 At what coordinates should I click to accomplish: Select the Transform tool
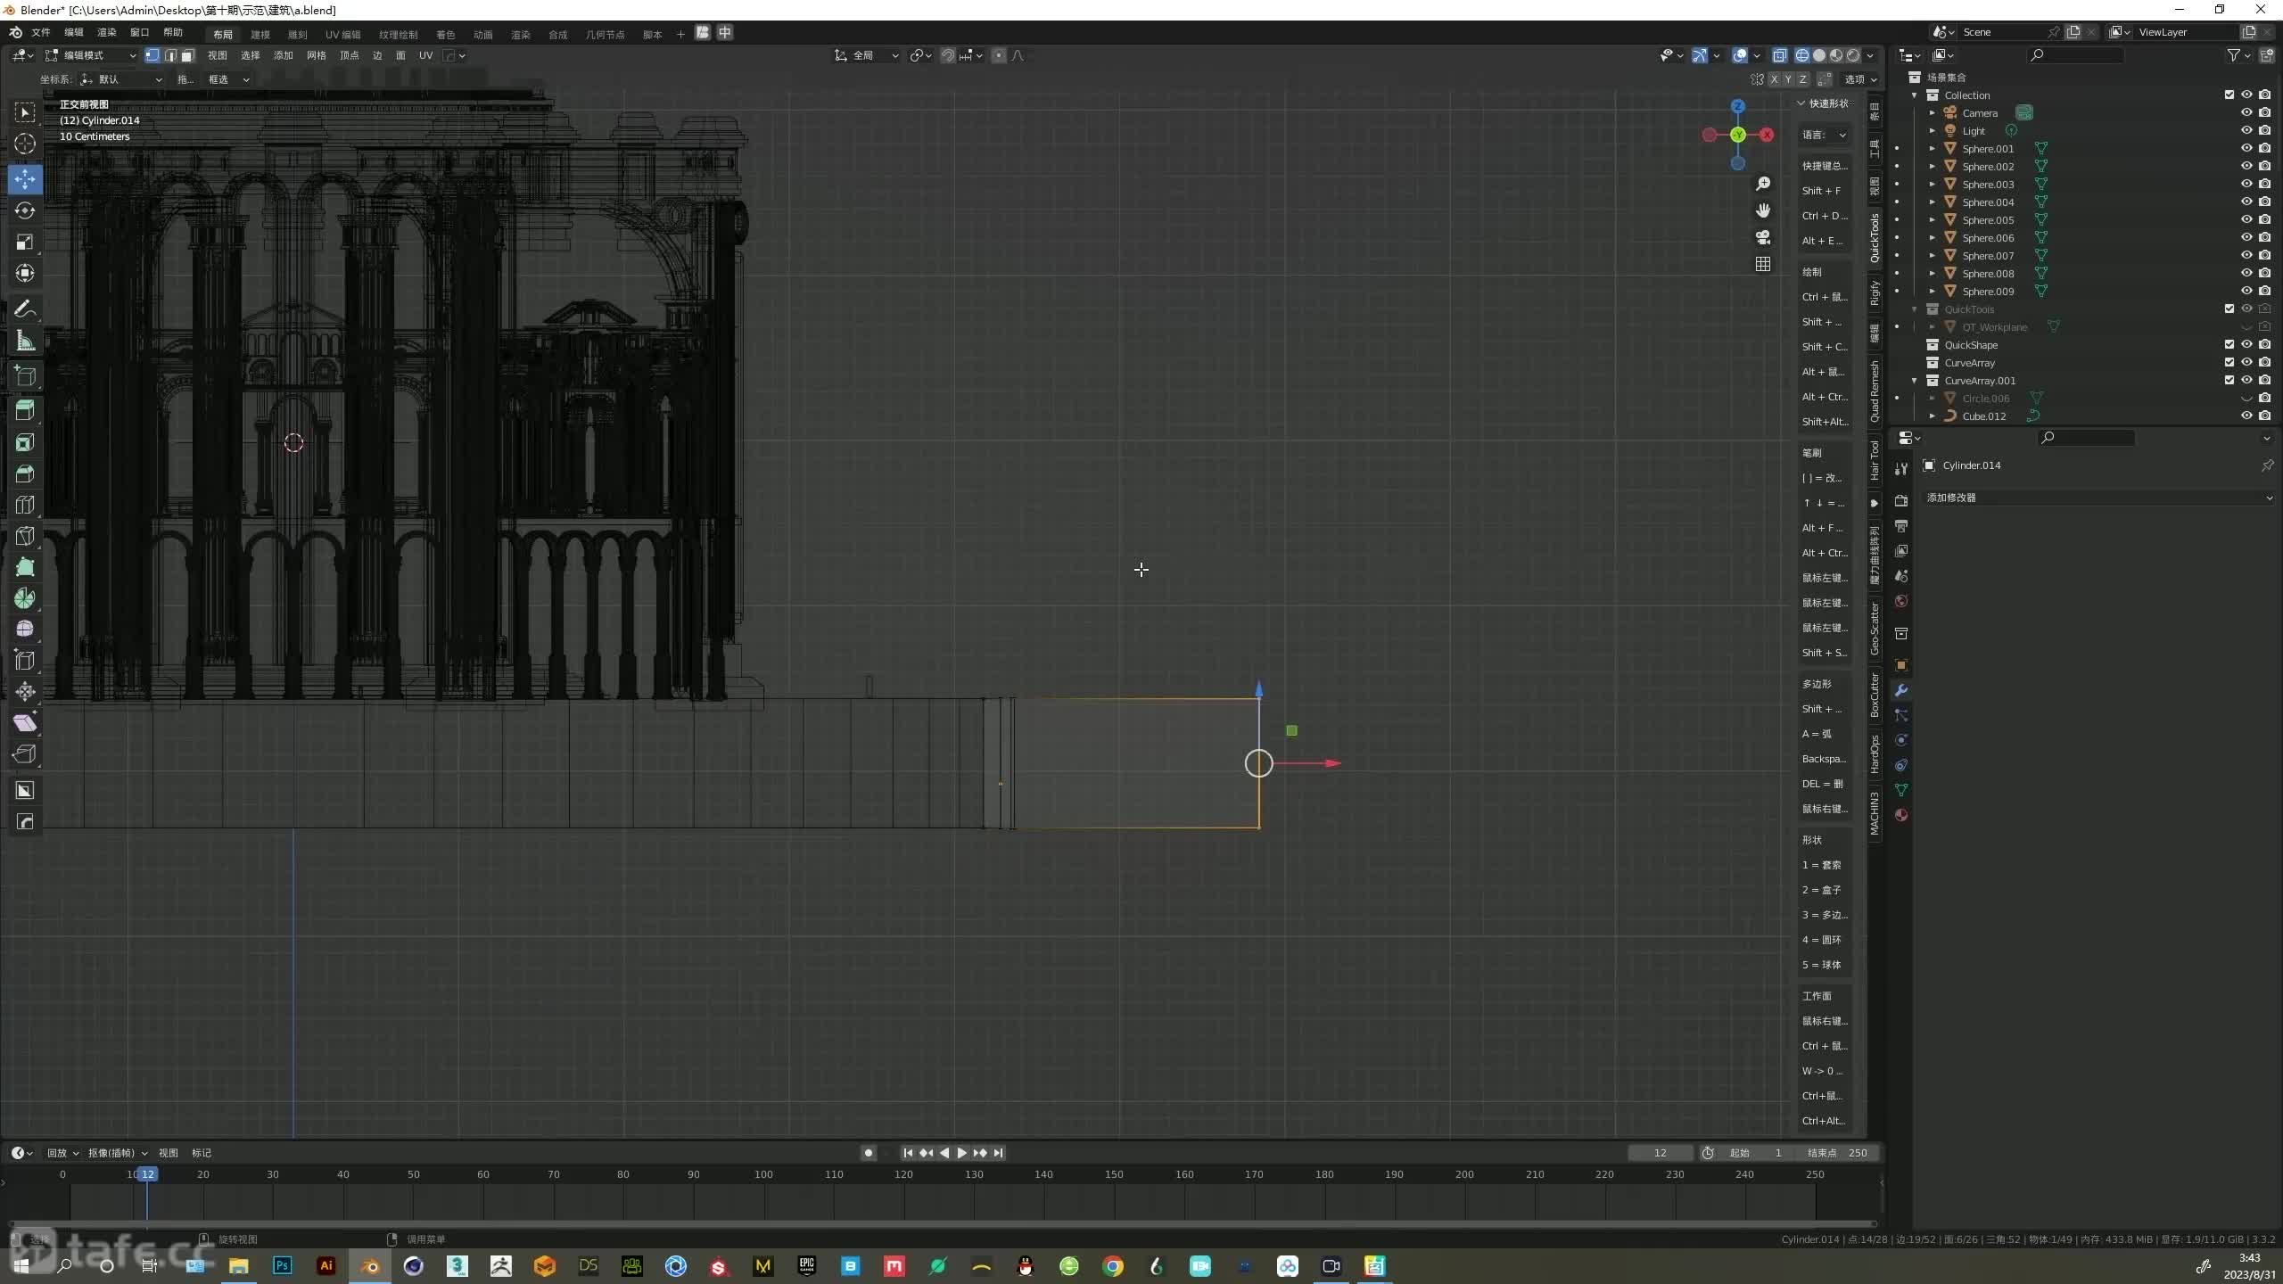click(25, 273)
